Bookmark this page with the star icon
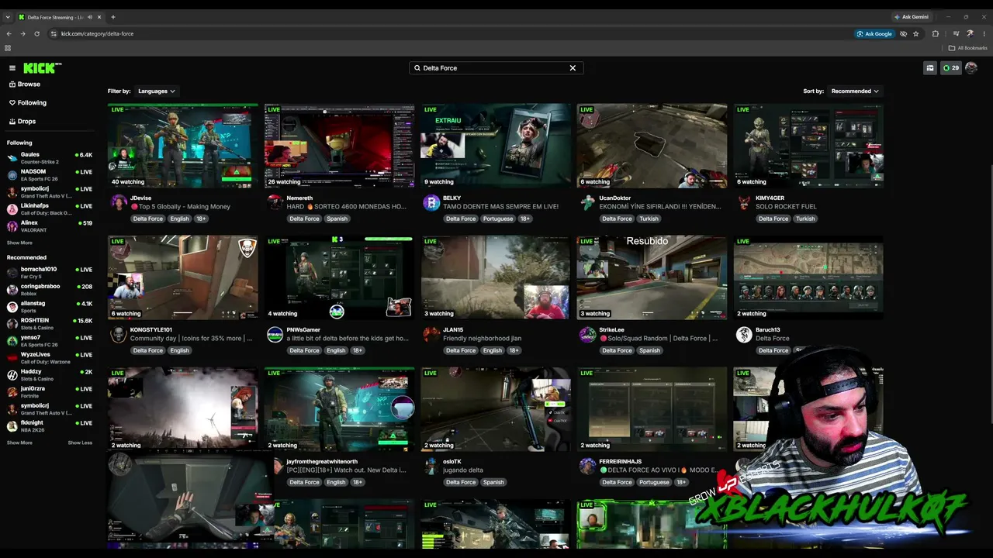The width and height of the screenshot is (993, 558). coord(916,34)
